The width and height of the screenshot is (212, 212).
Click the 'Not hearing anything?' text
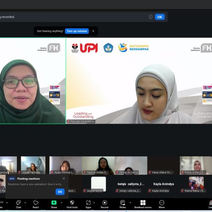[x=50, y=31]
